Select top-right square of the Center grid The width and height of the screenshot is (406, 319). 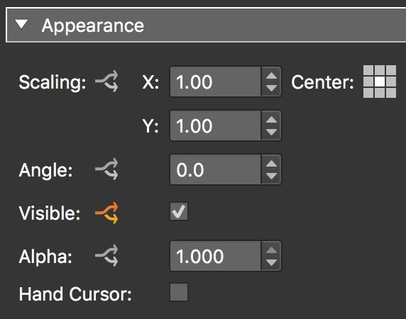click(391, 70)
